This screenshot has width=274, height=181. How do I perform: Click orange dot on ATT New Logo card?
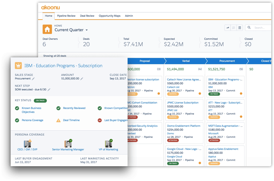point(241,116)
